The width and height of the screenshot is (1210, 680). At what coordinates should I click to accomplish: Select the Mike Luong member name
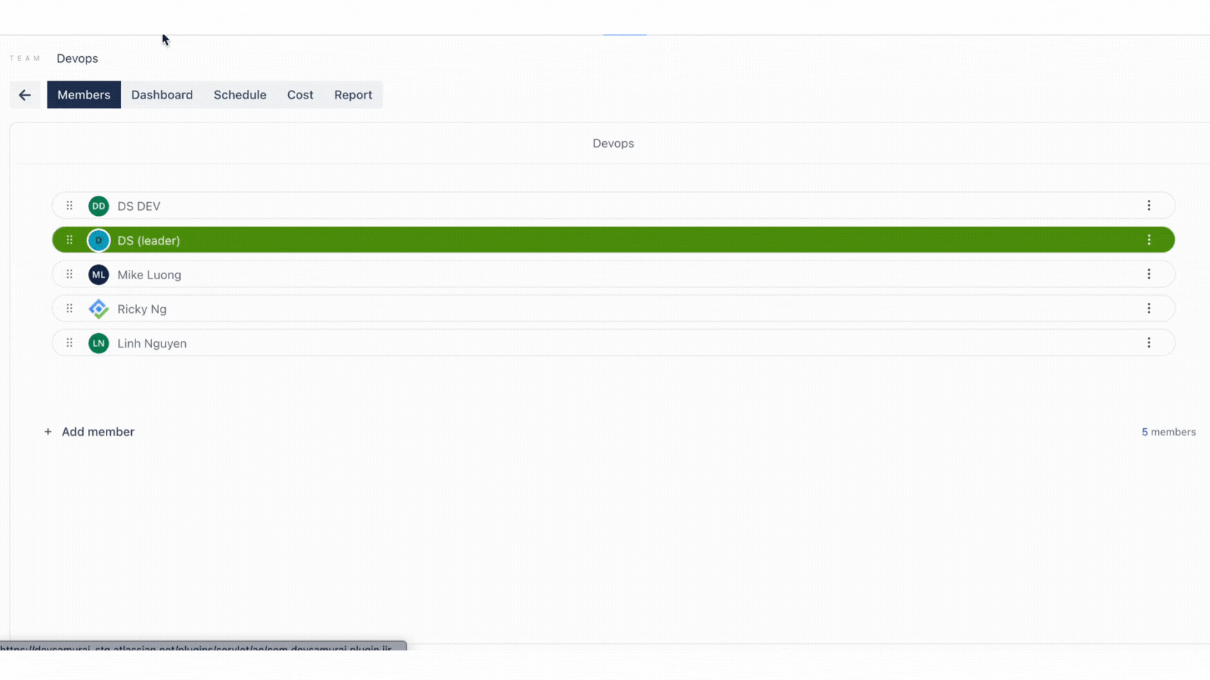149,275
